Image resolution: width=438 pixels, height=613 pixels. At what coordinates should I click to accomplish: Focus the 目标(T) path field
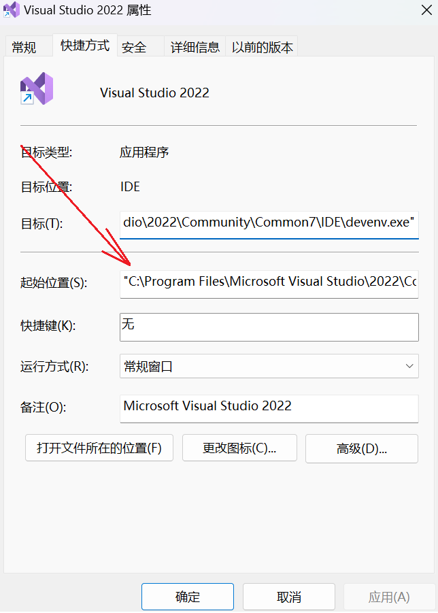269,225
